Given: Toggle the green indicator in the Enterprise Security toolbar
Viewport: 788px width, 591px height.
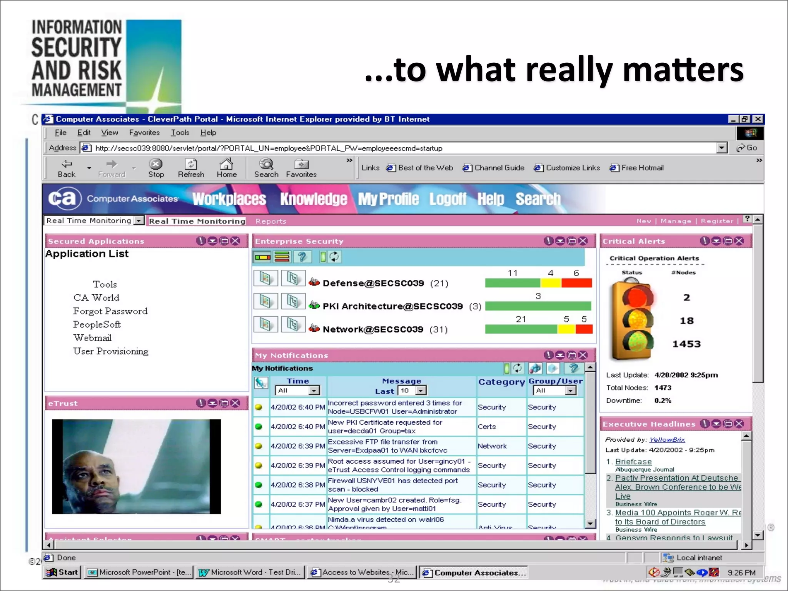Looking at the screenshot, I should click(323, 257).
